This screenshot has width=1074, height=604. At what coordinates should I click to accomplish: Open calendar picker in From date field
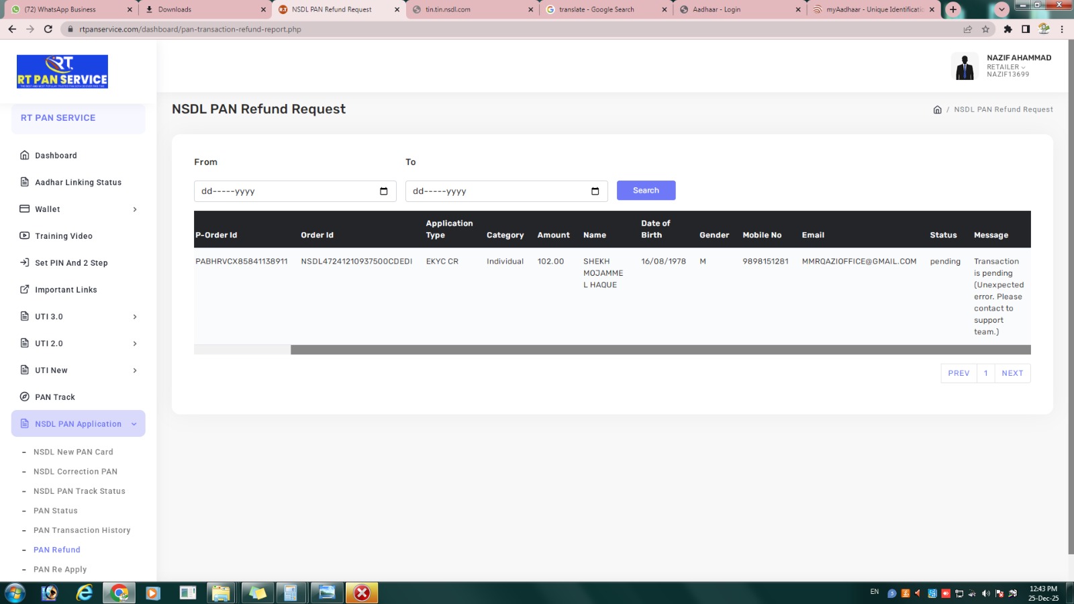pyautogui.click(x=384, y=191)
